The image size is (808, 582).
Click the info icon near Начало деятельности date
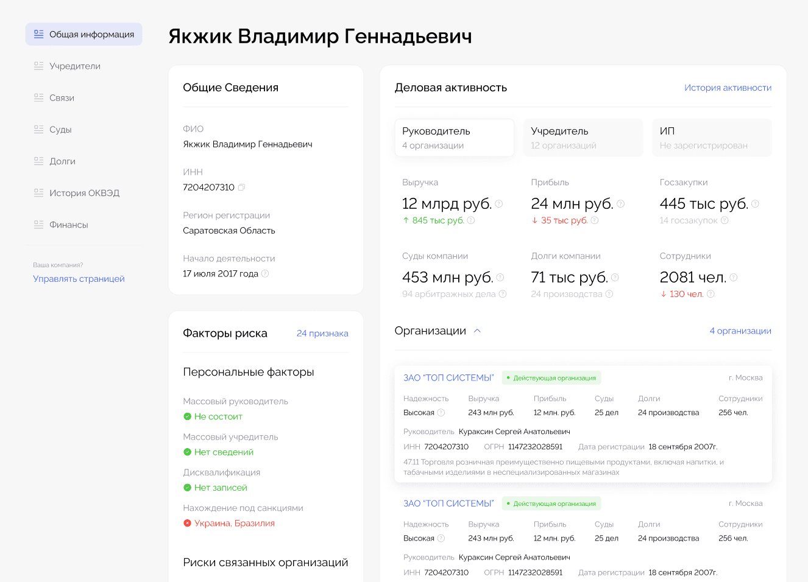(265, 273)
